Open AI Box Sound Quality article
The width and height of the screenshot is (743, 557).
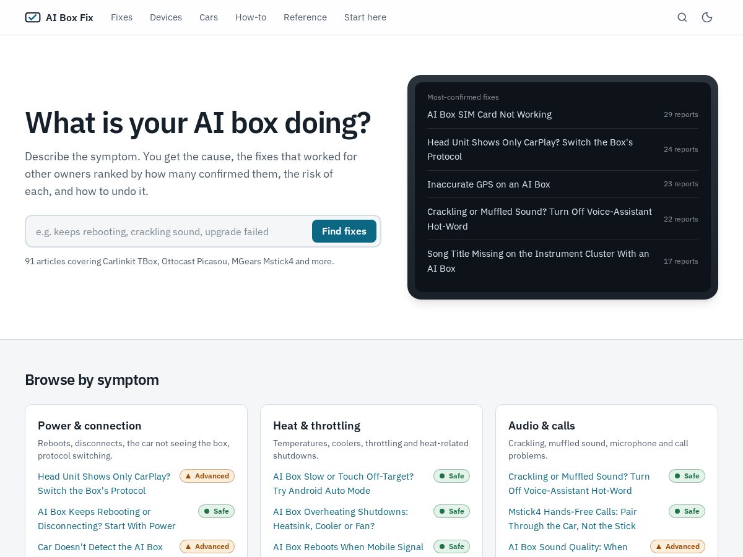568,547
